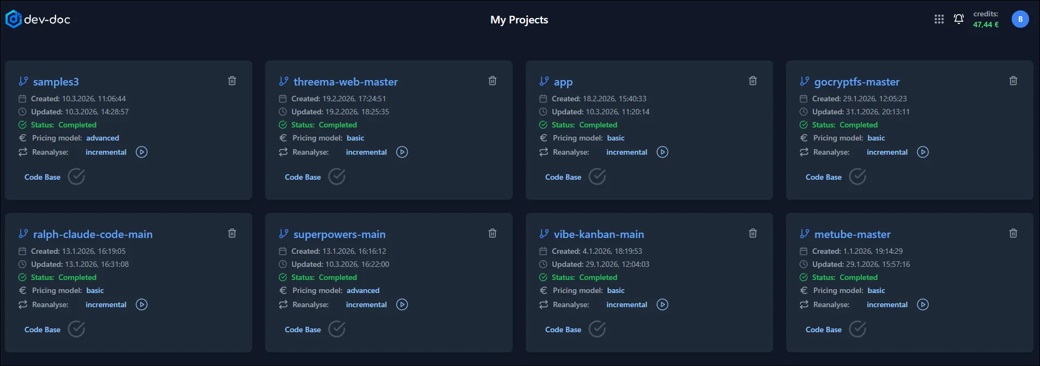Delete the vibe-kanban-main project
1040x366 pixels.
click(x=753, y=233)
